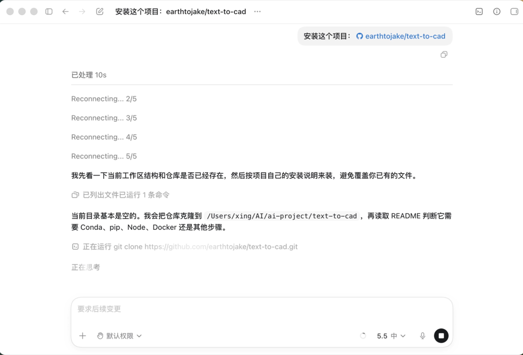Open the earthtojake/text-to-cad GitHub link
This screenshot has width=523, height=355.
pyautogui.click(x=405, y=36)
